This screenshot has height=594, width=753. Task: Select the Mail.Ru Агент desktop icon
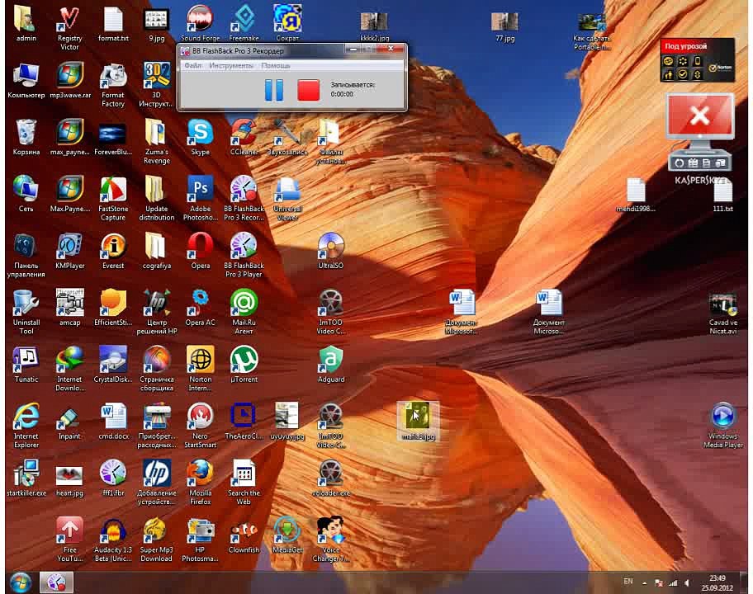244,313
